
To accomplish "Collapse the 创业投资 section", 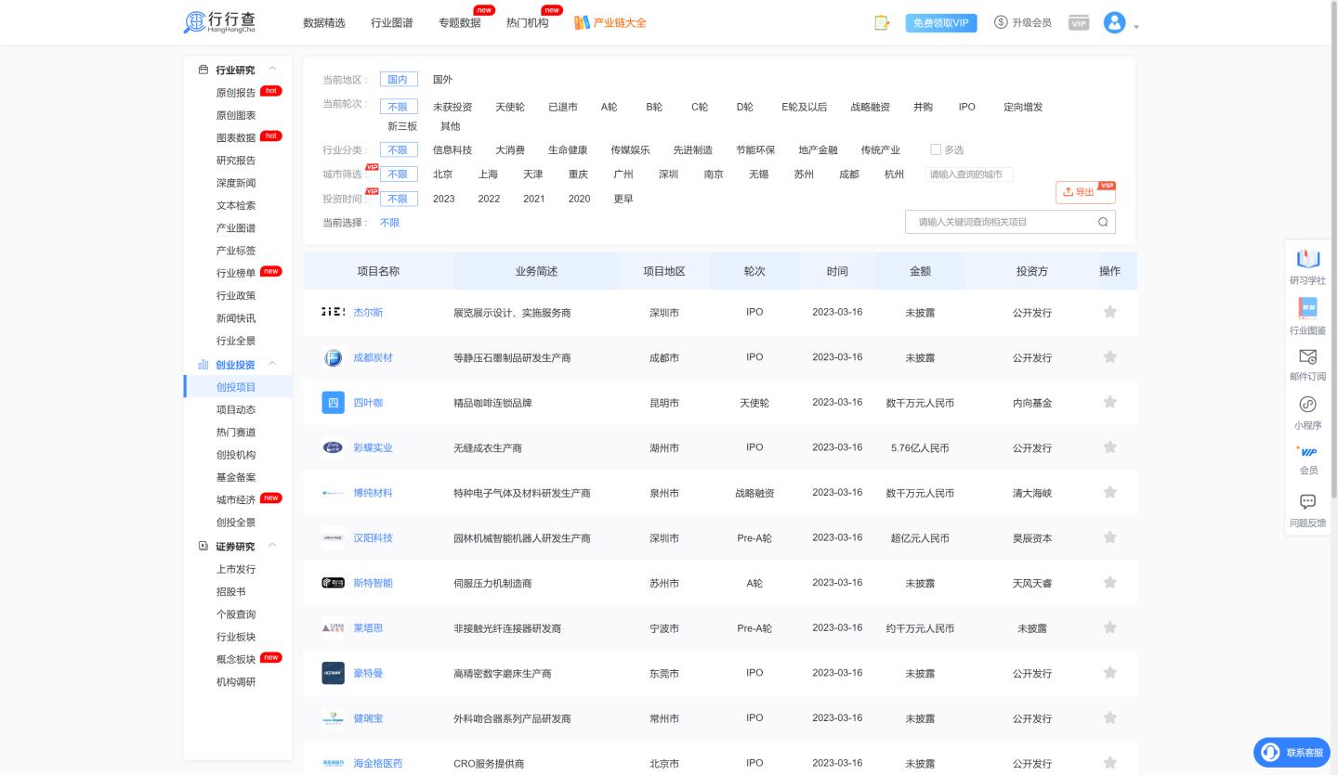I will (x=272, y=364).
